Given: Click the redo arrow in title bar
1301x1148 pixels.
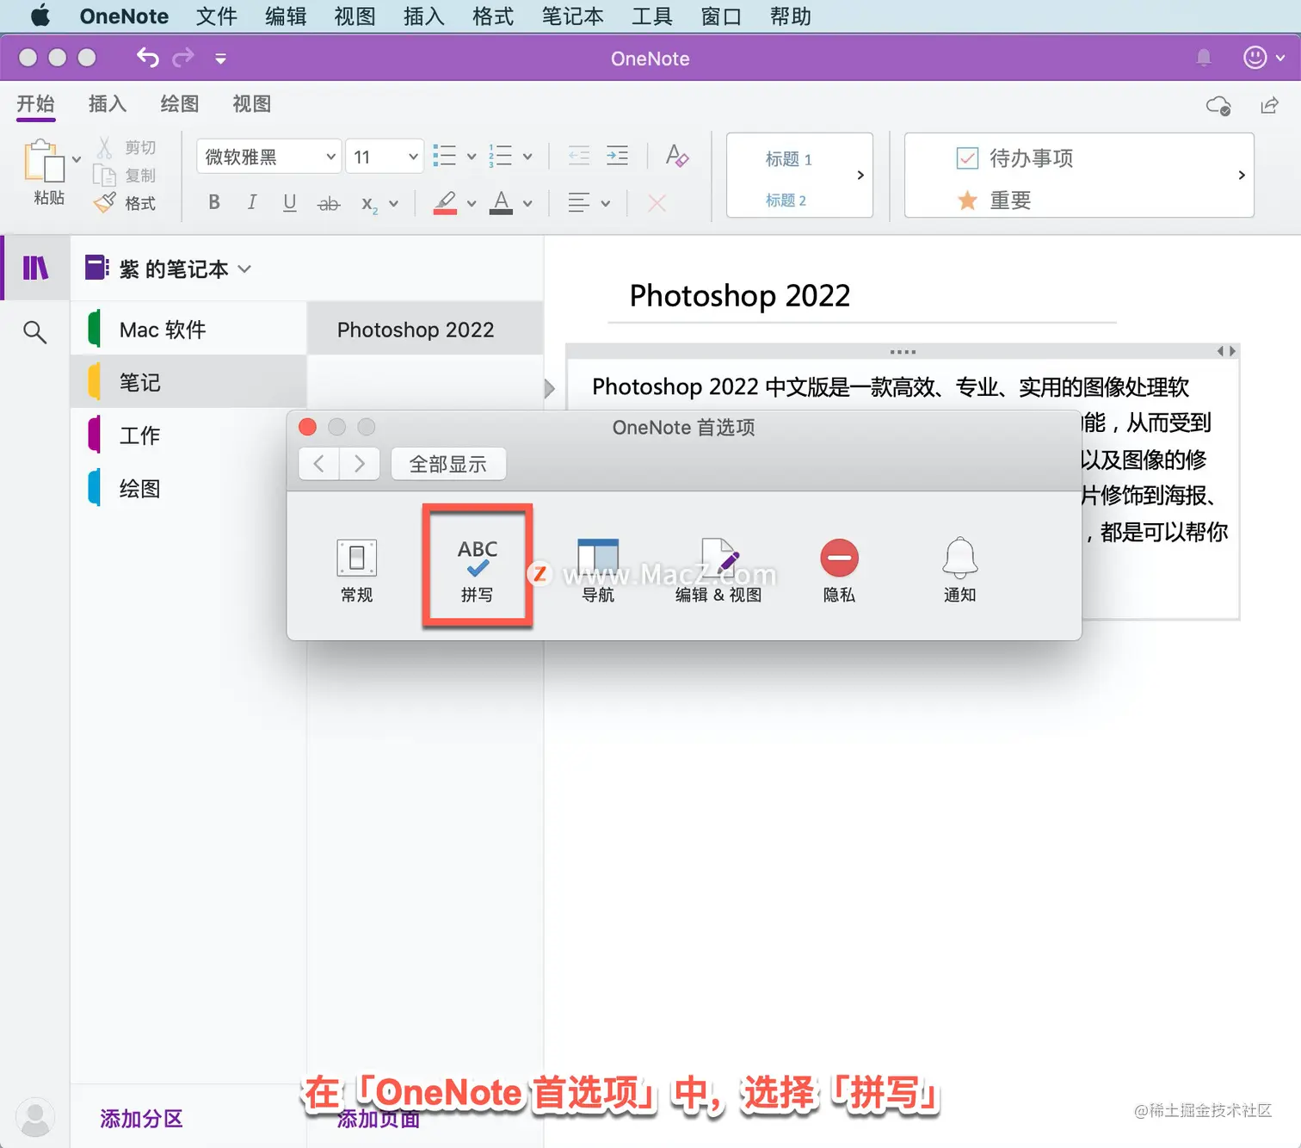Looking at the screenshot, I should (x=183, y=58).
